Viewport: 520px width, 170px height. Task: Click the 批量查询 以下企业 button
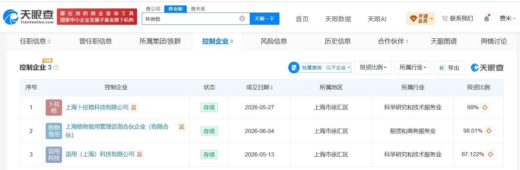click(x=320, y=68)
